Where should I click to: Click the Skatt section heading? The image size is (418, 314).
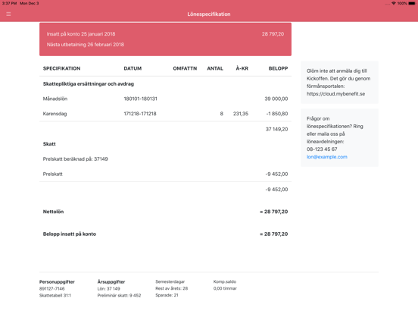click(49, 144)
